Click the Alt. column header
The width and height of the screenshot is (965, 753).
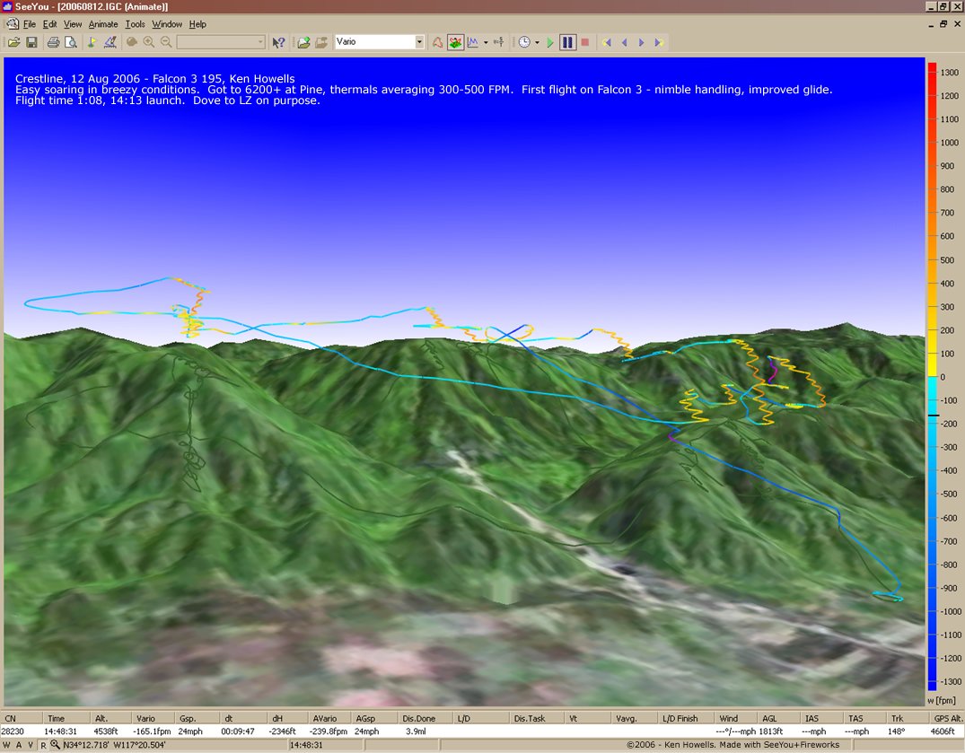(101, 718)
